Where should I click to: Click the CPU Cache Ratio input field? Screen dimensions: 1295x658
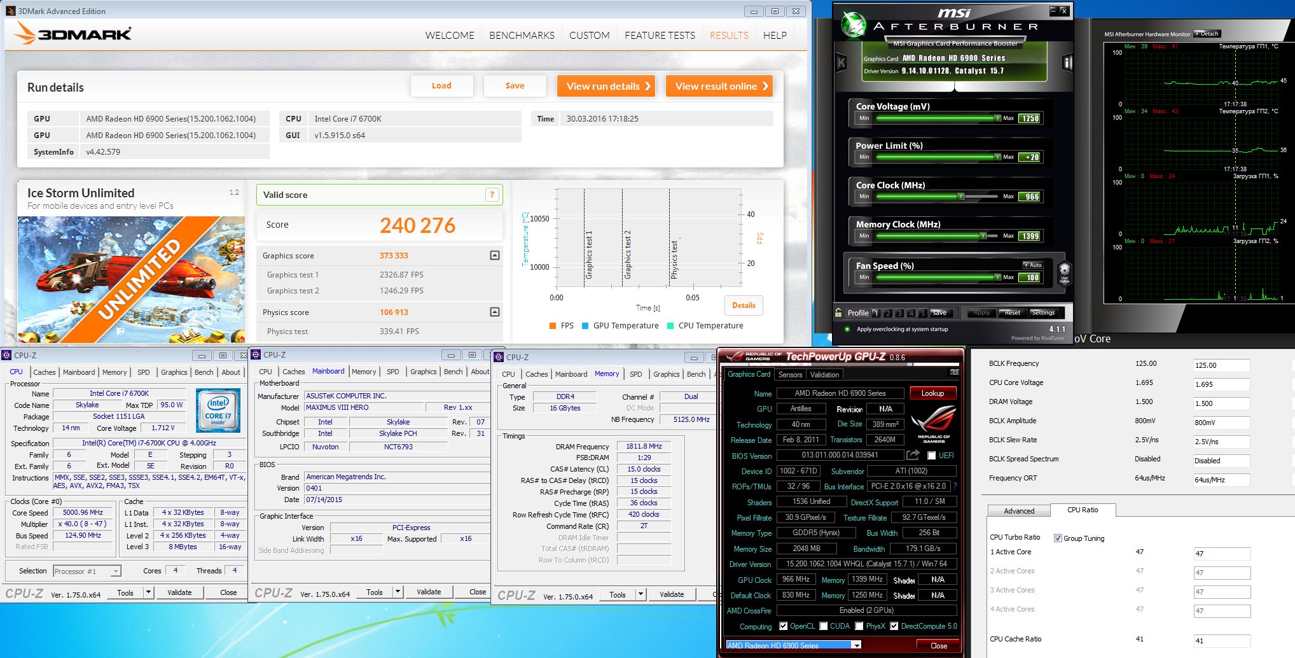pos(1221,641)
